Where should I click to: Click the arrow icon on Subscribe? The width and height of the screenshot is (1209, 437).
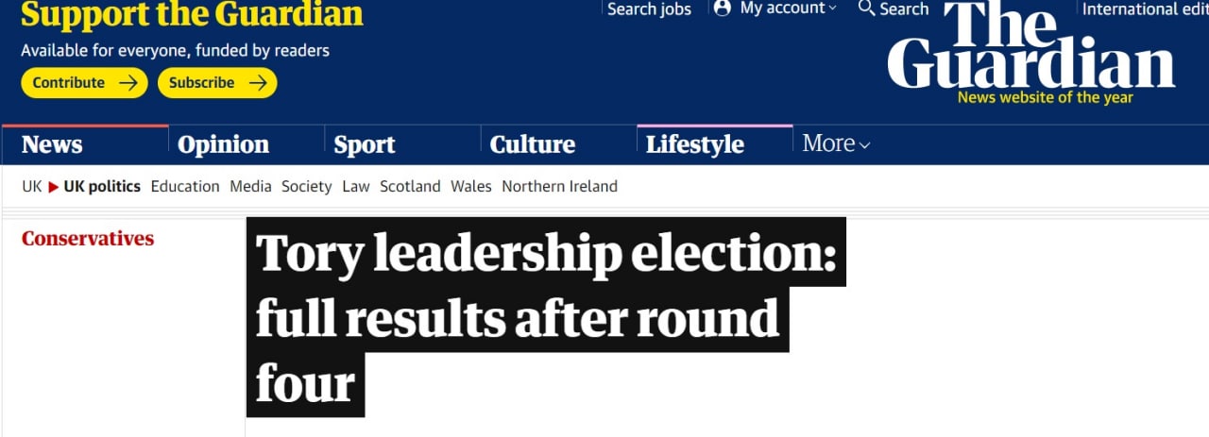pyautogui.click(x=257, y=83)
